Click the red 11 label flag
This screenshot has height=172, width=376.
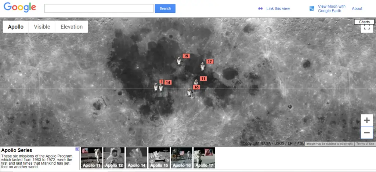[203, 78]
